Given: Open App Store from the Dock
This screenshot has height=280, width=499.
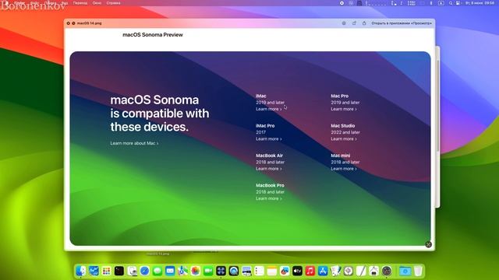Looking at the screenshot, I should click(x=323, y=271).
